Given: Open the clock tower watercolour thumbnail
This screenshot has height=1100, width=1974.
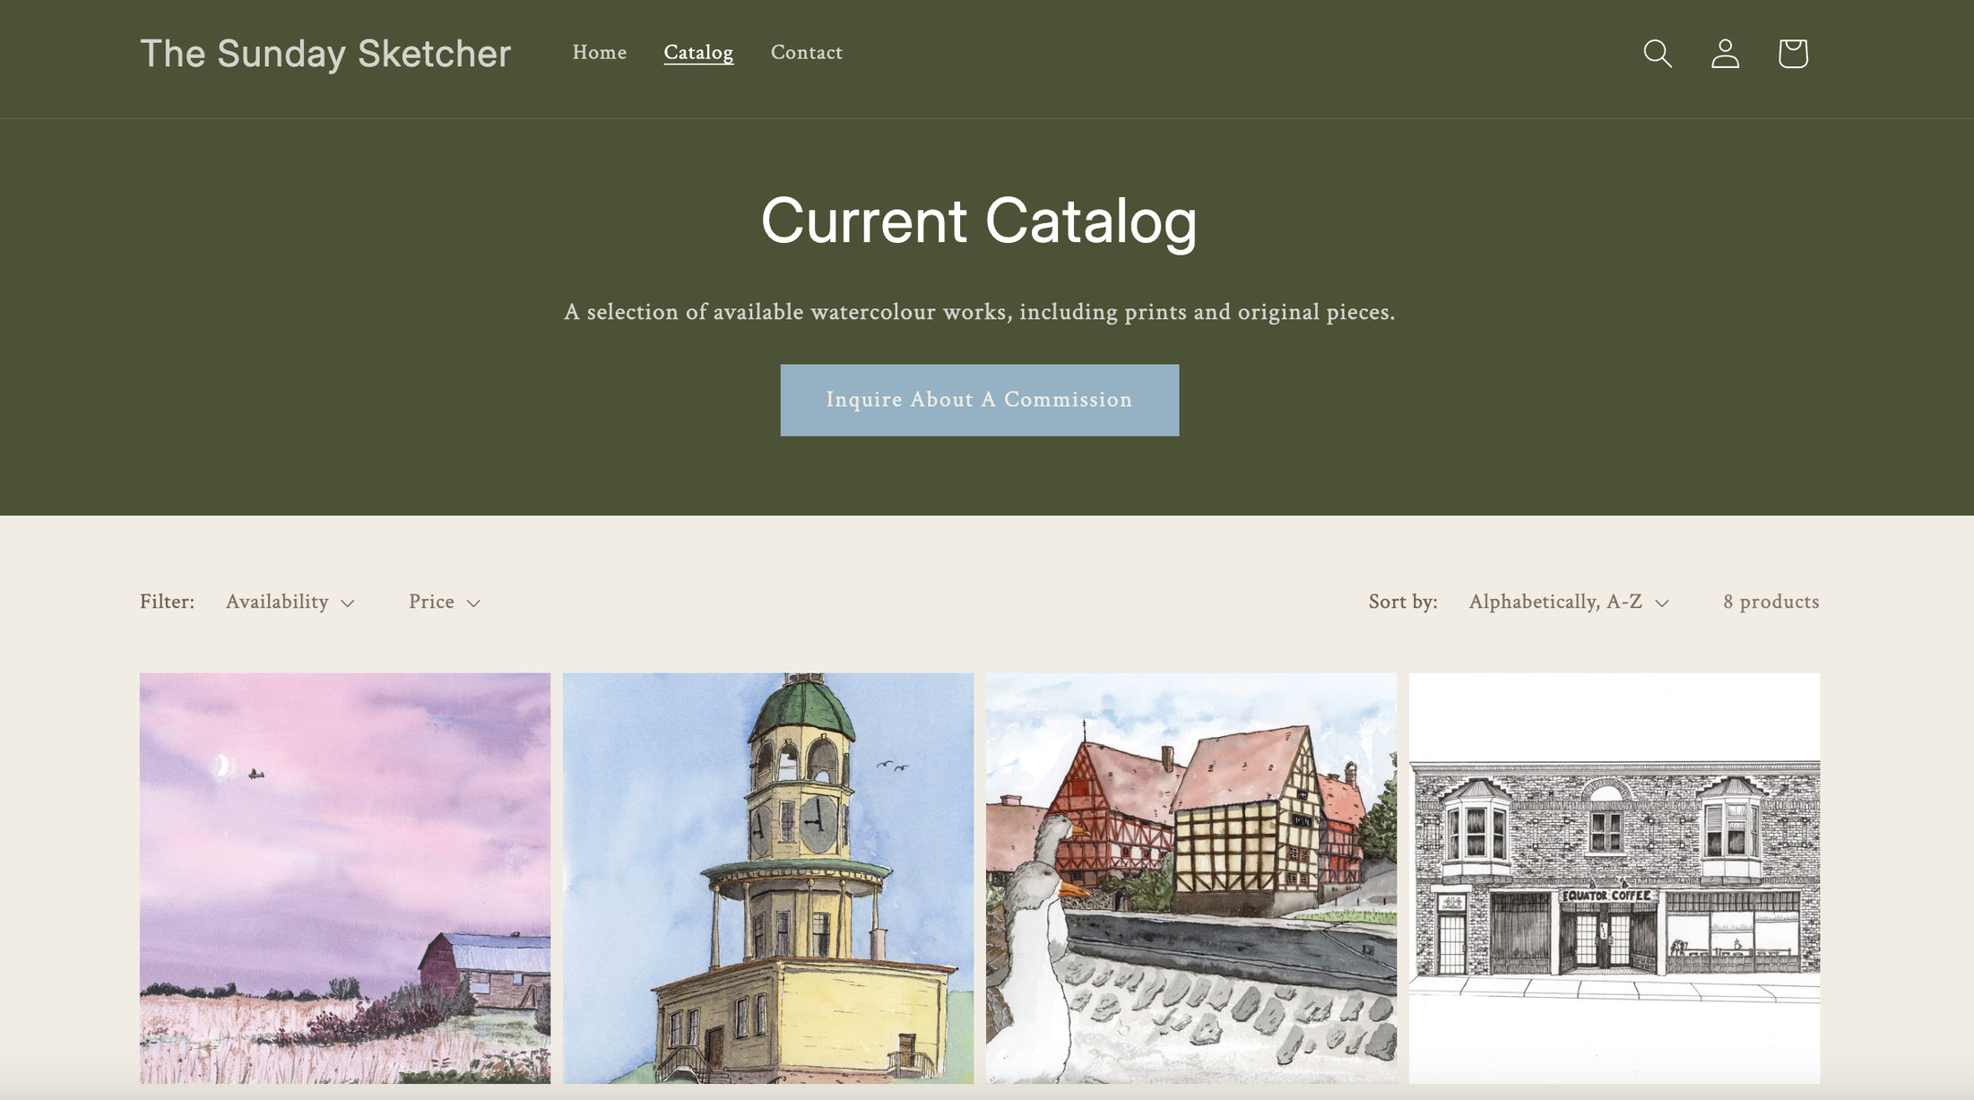Looking at the screenshot, I should point(768,878).
